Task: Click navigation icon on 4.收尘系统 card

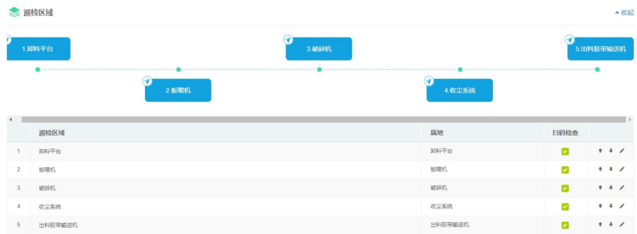Action: coord(429,81)
